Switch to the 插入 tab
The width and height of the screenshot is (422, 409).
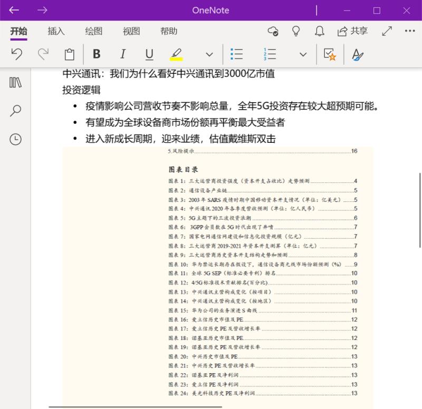pyautogui.click(x=56, y=31)
